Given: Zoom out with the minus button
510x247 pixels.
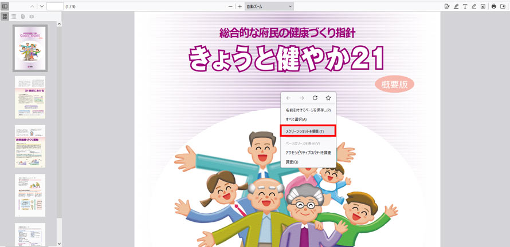Looking at the screenshot, I should point(230,6).
